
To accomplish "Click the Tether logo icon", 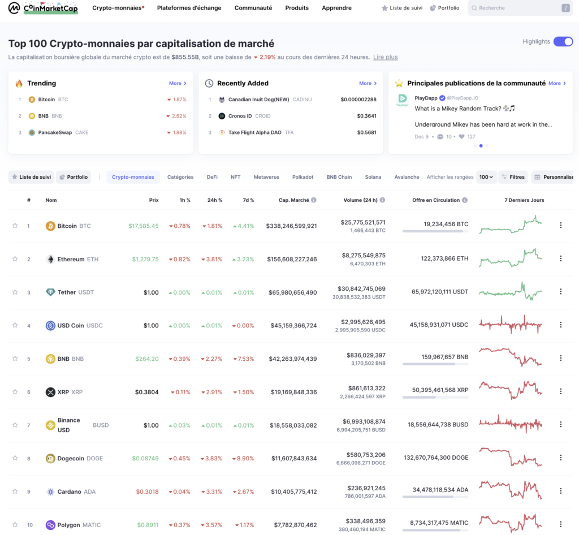I will pos(50,292).
